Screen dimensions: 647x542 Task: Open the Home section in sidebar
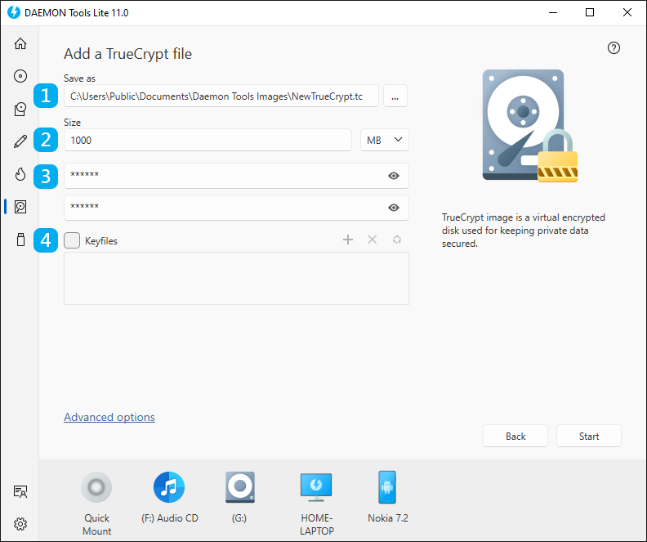coord(20,43)
